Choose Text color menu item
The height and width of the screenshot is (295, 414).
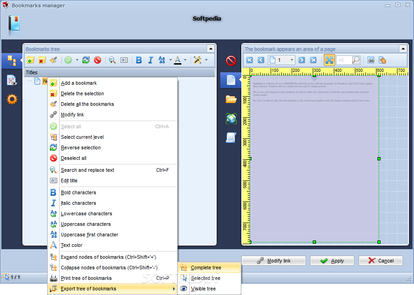point(113,246)
